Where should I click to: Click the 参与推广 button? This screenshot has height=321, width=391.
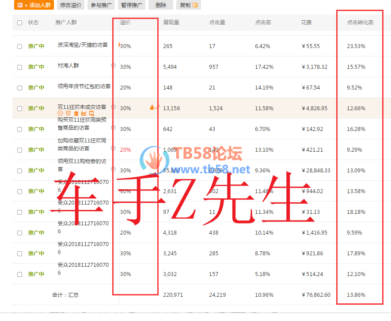point(101,5)
